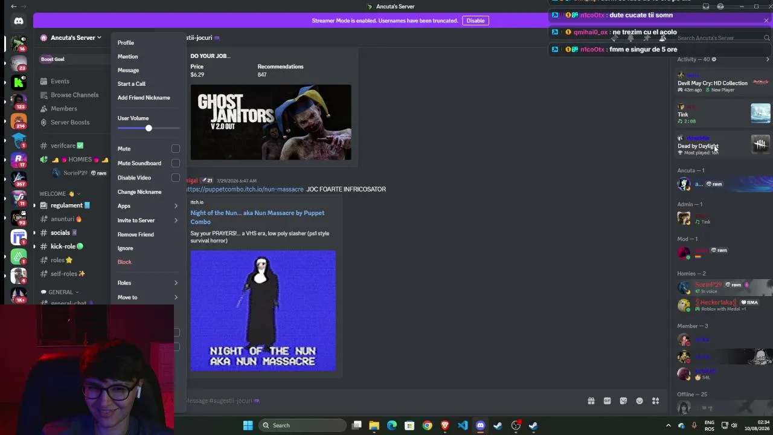Screen dimensions: 773x435
Task: Open the GIF picker in message bar
Action: click(x=608, y=401)
